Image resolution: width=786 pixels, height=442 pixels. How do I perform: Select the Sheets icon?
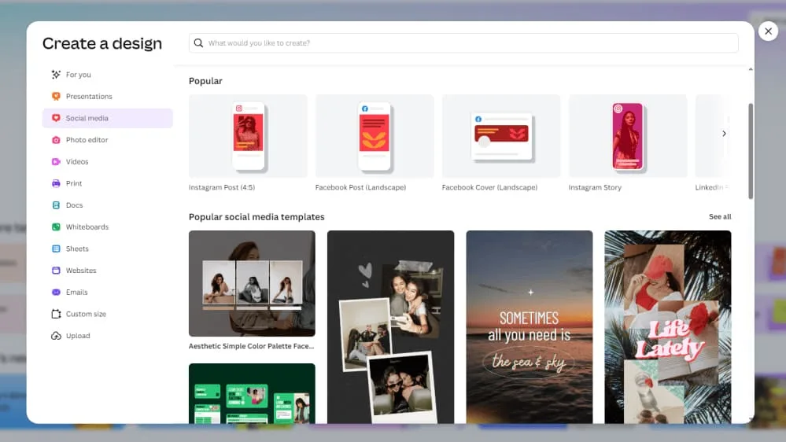(x=56, y=249)
